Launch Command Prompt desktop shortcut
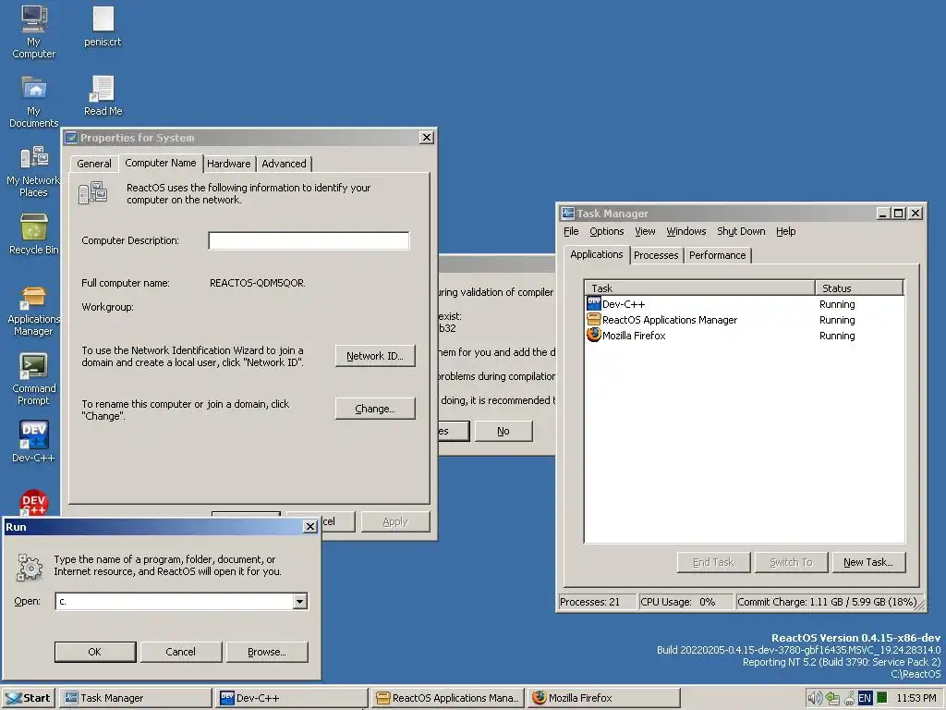The width and height of the screenshot is (946, 710). [33, 379]
